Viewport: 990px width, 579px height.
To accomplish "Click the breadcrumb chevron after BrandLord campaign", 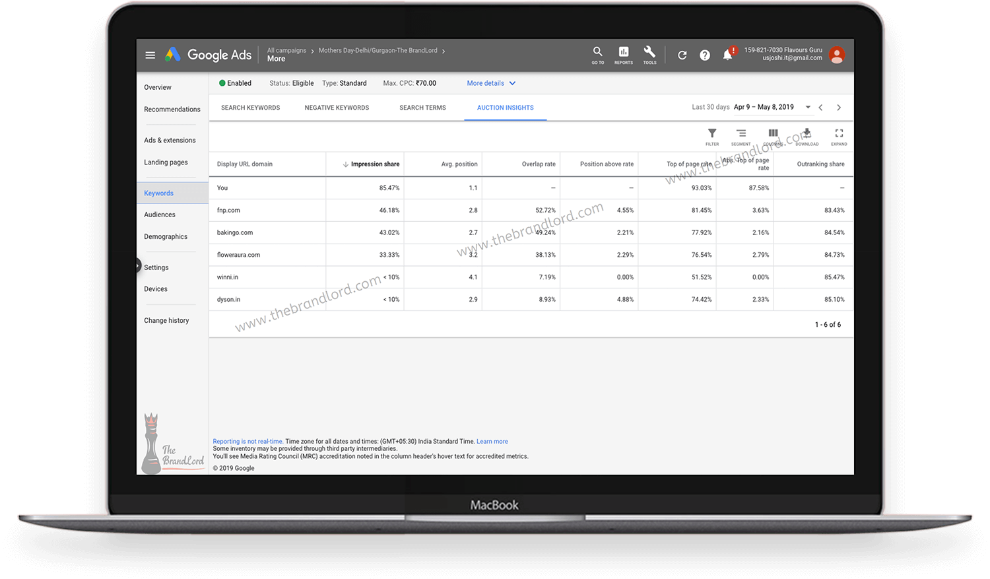I will (x=444, y=51).
